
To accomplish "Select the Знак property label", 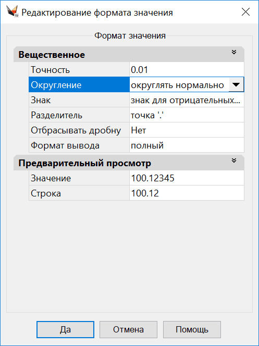I will pos(79,100).
